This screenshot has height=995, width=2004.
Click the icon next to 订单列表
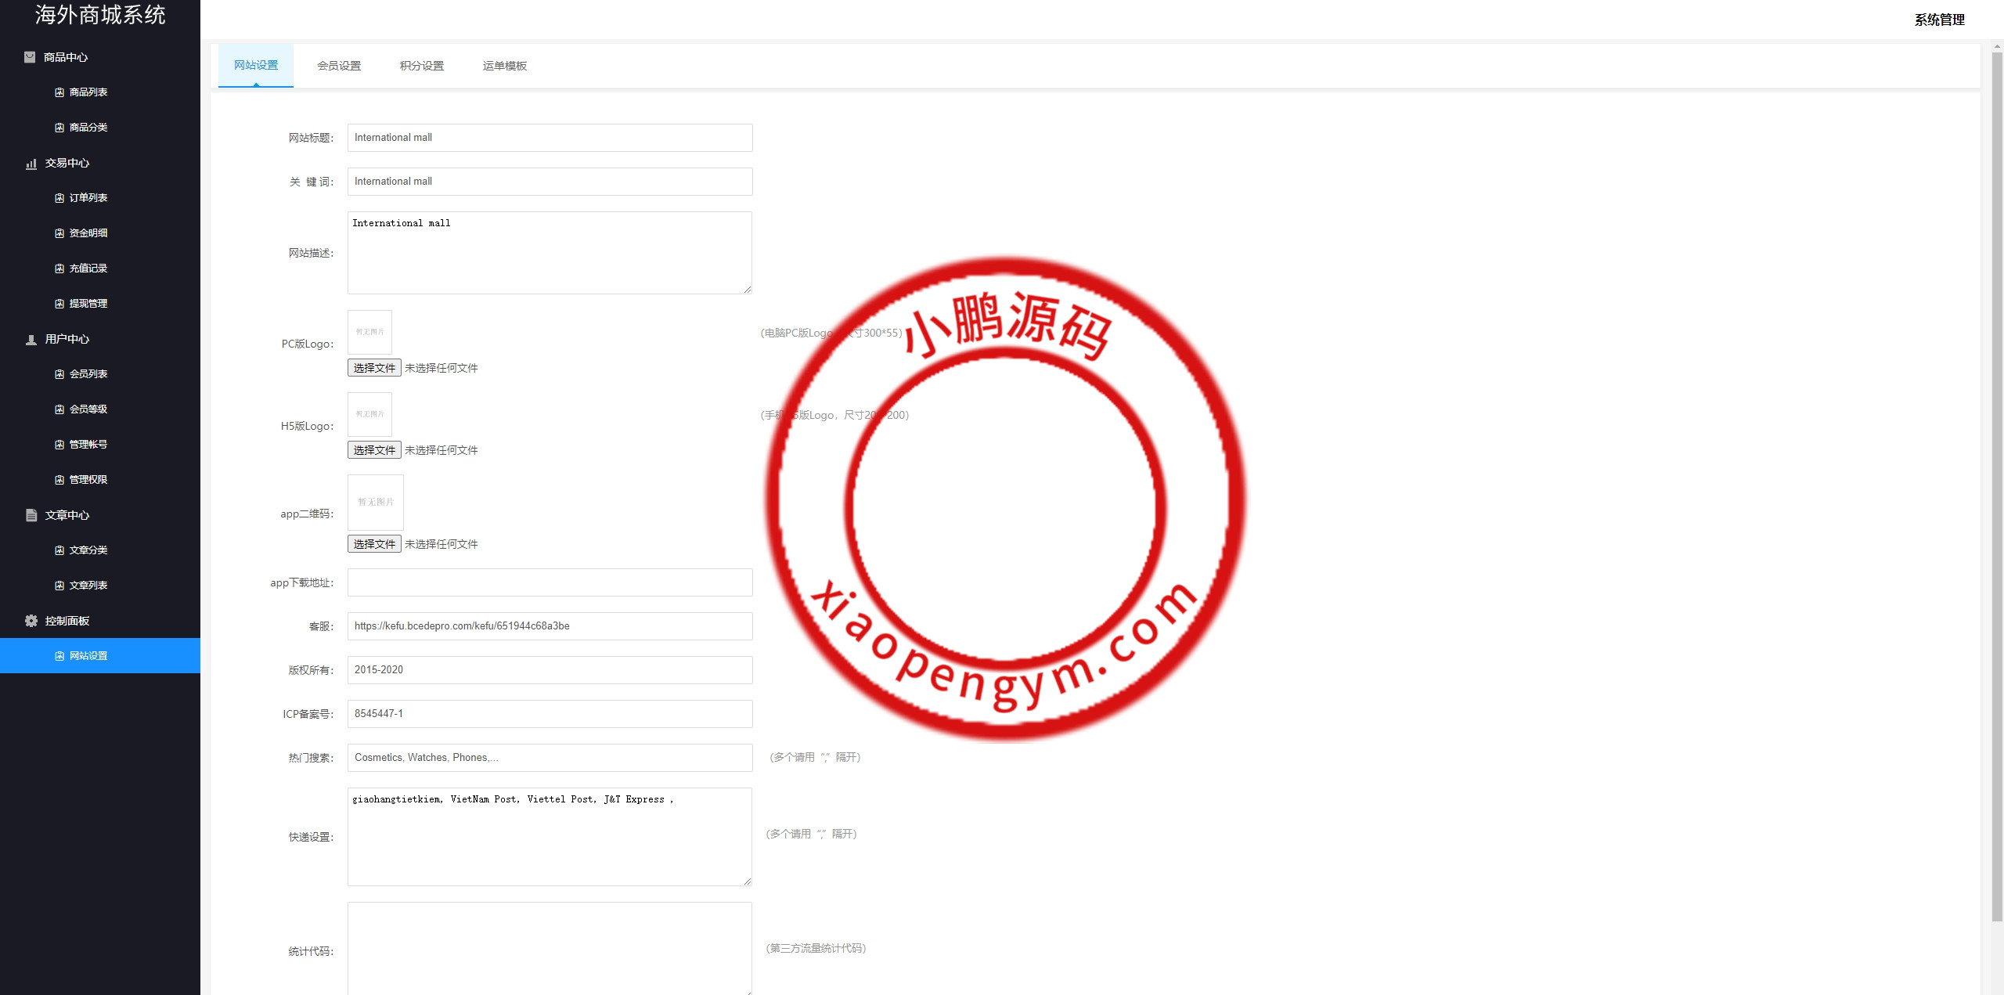click(59, 198)
